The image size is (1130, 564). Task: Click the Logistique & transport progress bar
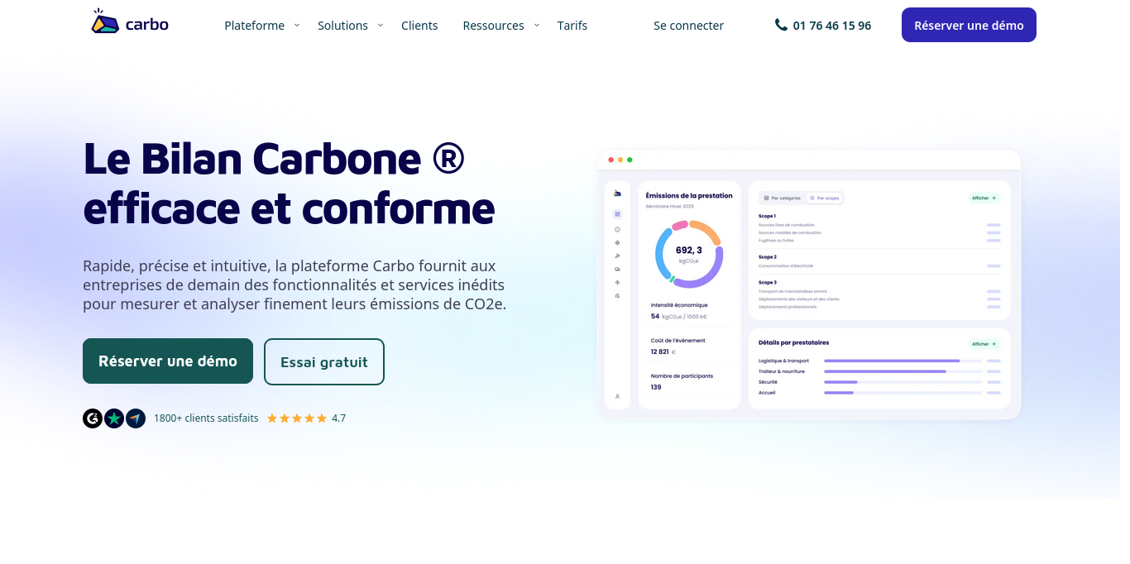[x=903, y=361]
